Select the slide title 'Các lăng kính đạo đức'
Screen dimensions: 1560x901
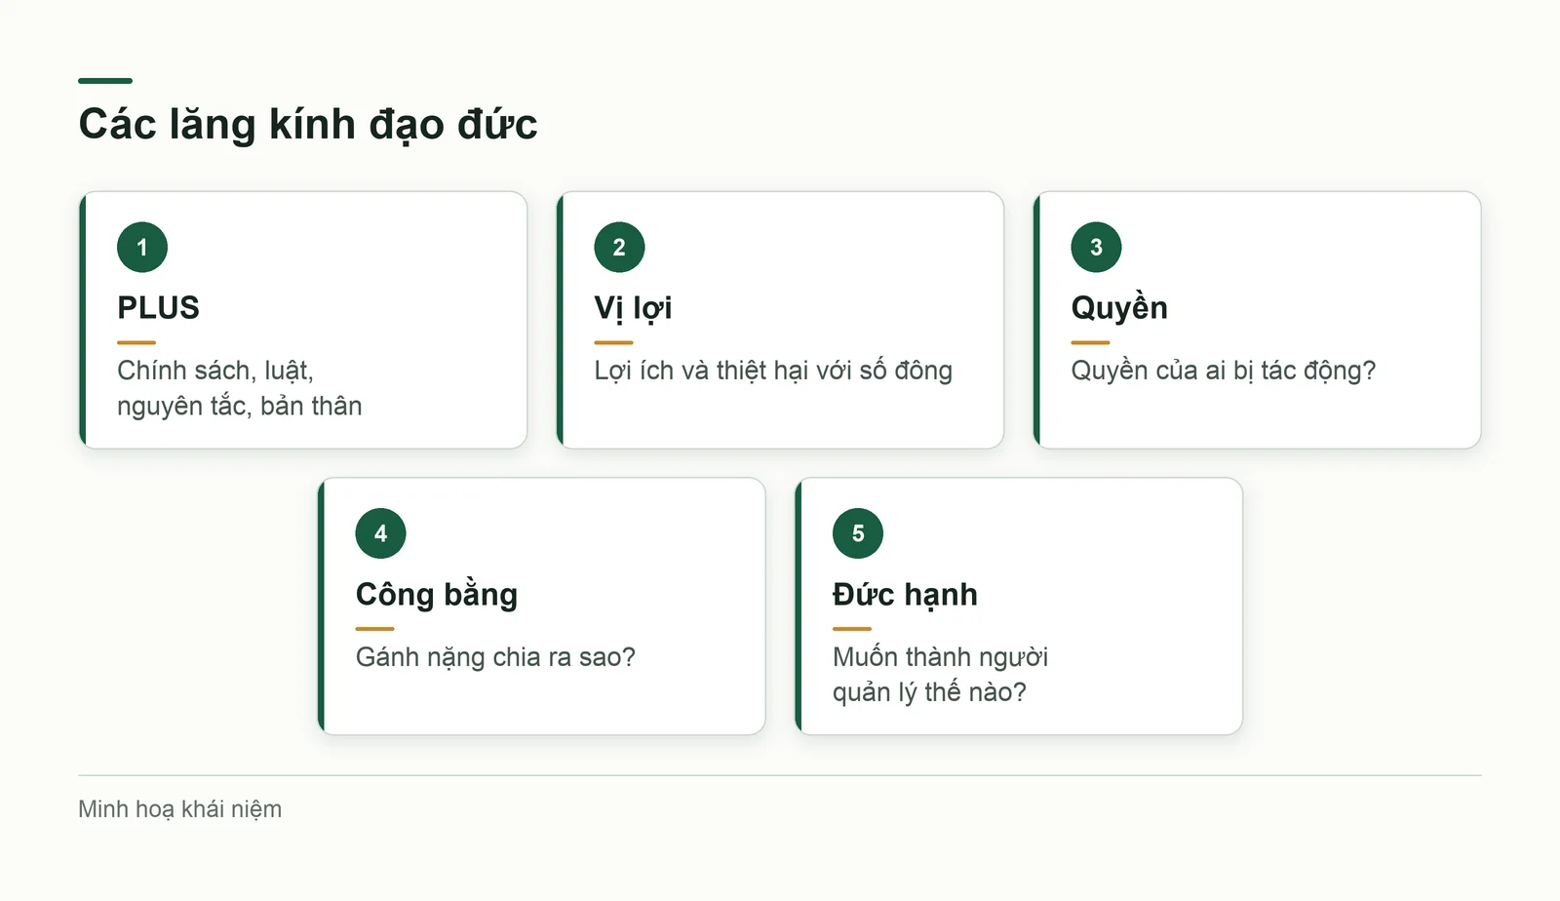(x=308, y=125)
